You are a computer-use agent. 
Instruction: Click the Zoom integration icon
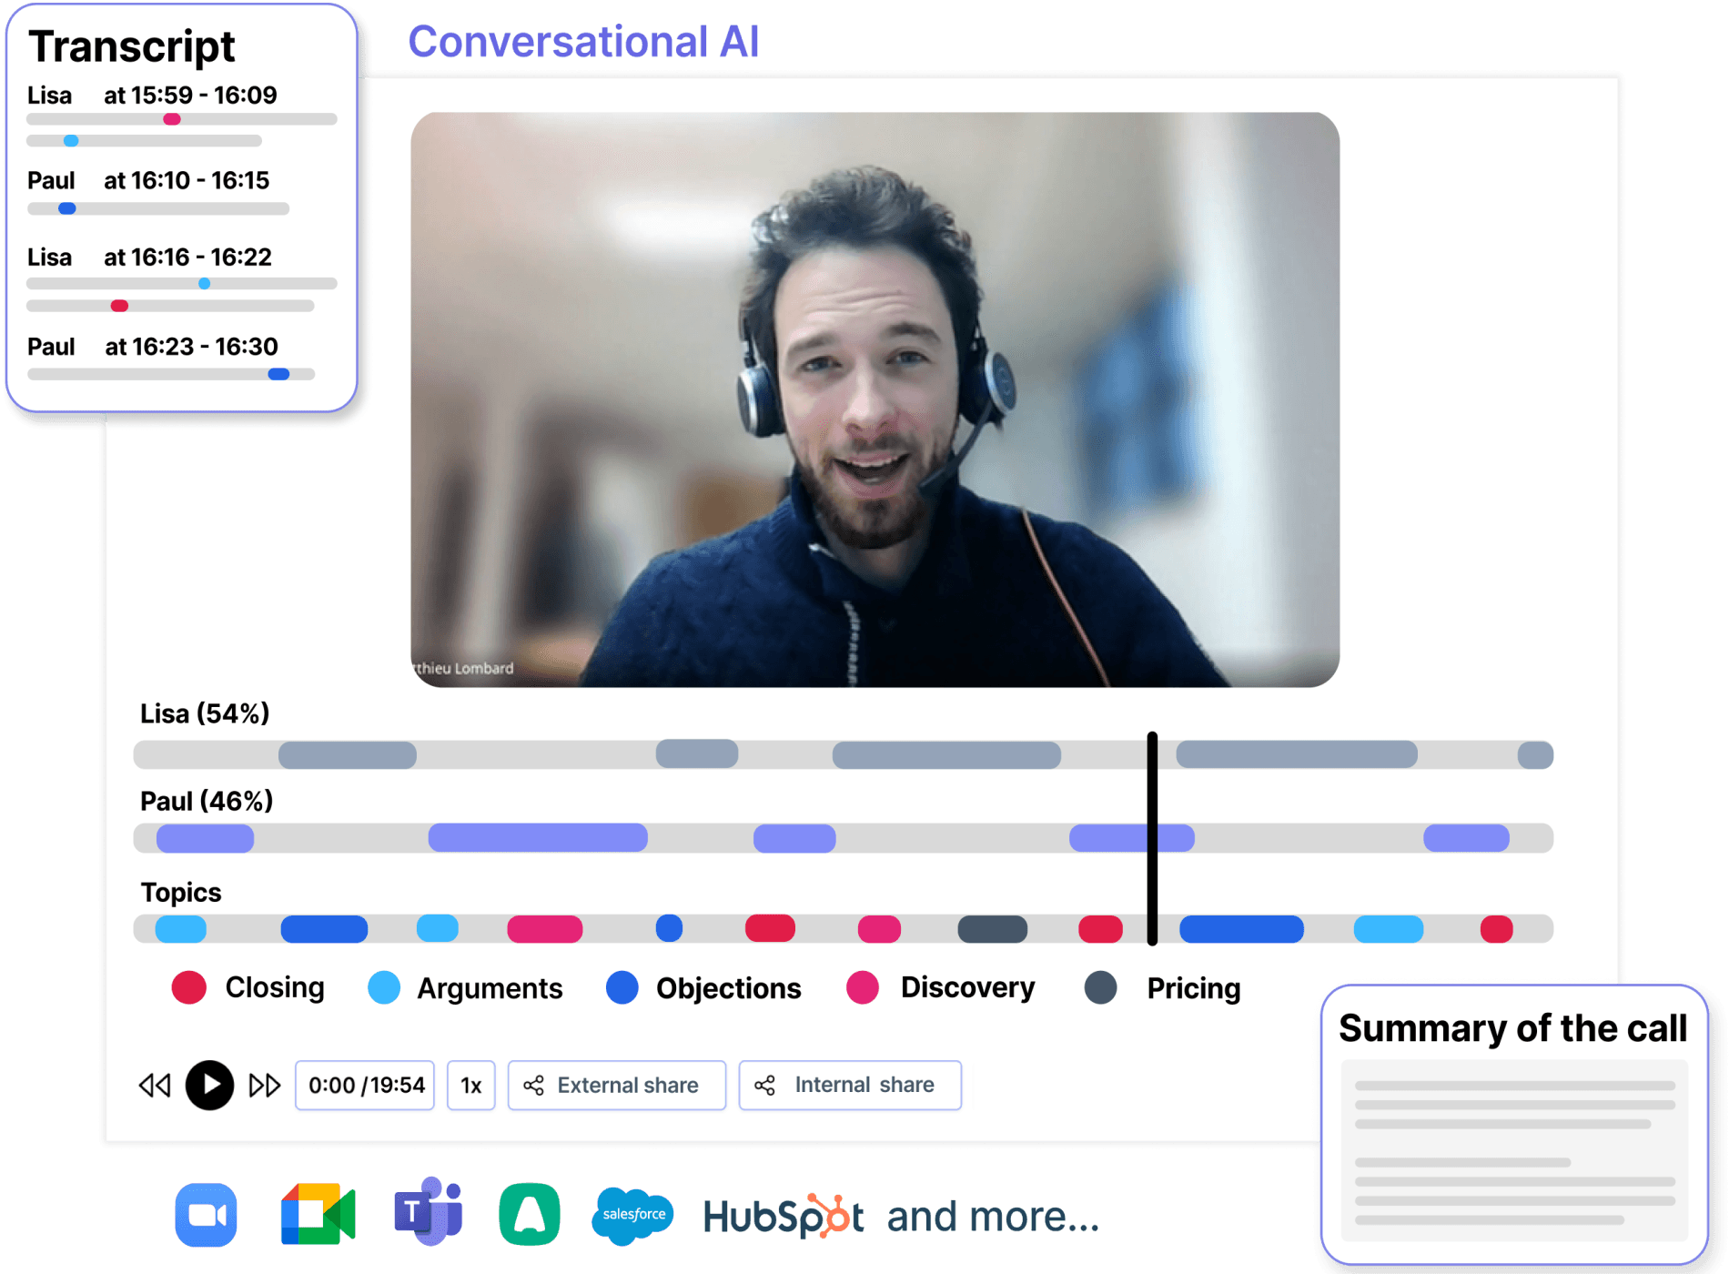pos(207,1215)
